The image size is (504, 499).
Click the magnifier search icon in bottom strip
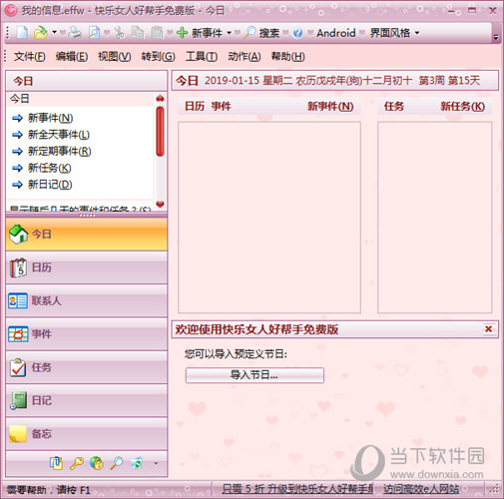pos(117,463)
